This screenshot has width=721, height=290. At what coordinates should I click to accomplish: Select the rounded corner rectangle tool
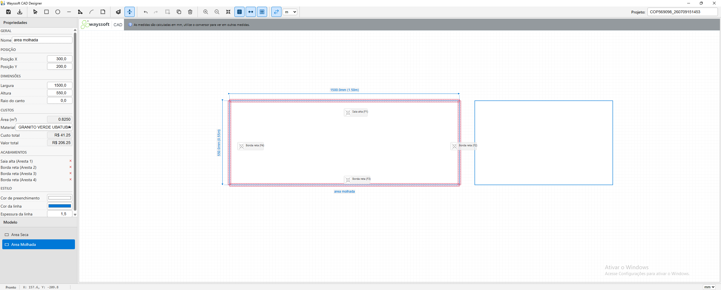coord(103,12)
